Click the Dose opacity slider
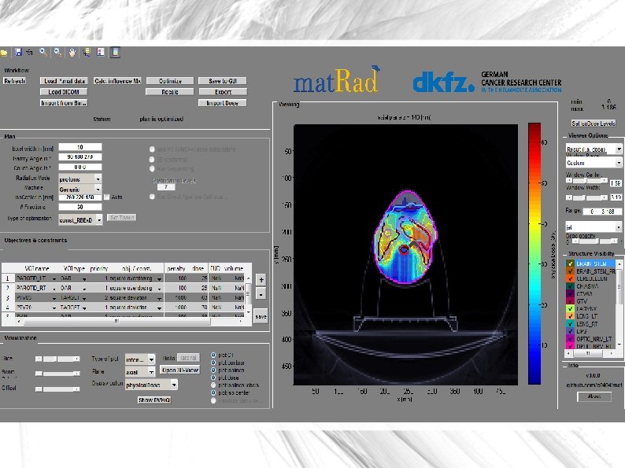625x468 pixels. point(594,241)
